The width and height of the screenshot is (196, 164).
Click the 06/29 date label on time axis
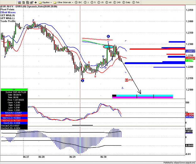[72, 157]
